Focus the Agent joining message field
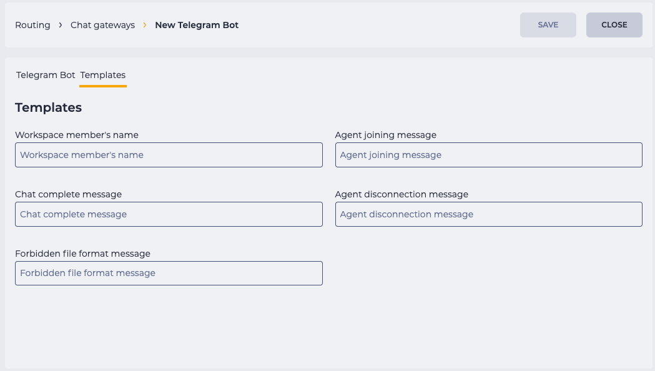Viewport: 655px width, 371px height. click(x=489, y=155)
